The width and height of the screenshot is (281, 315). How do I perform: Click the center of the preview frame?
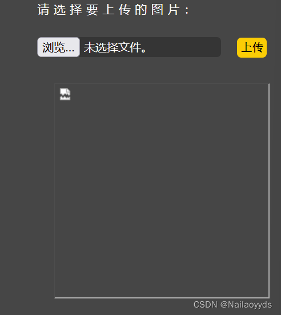[x=162, y=191]
